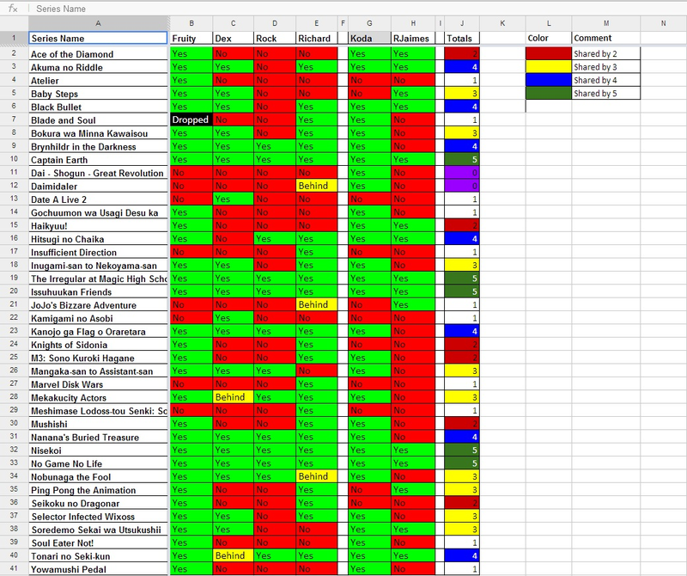Select the RJaimes header cell
The width and height of the screenshot is (687, 576).
[x=413, y=38]
